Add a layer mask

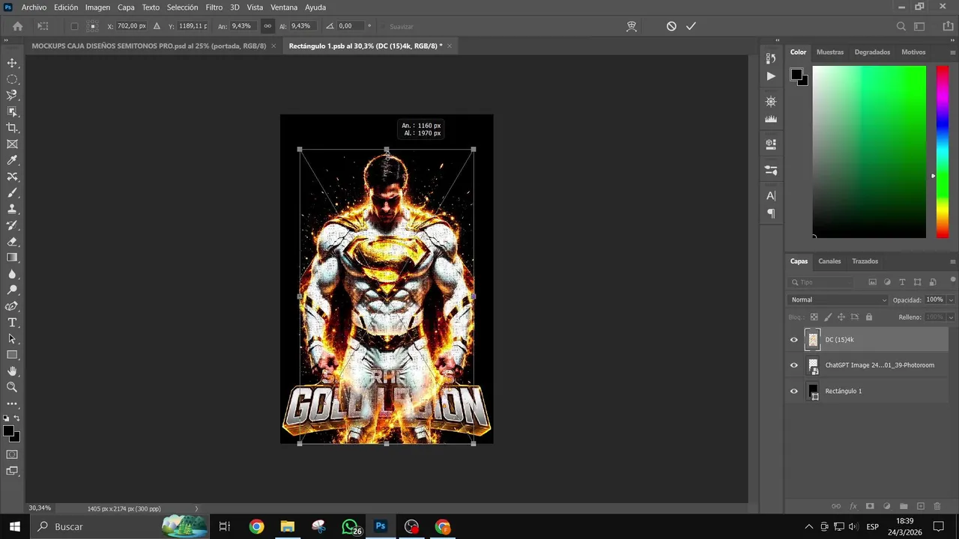tap(870, 507)
